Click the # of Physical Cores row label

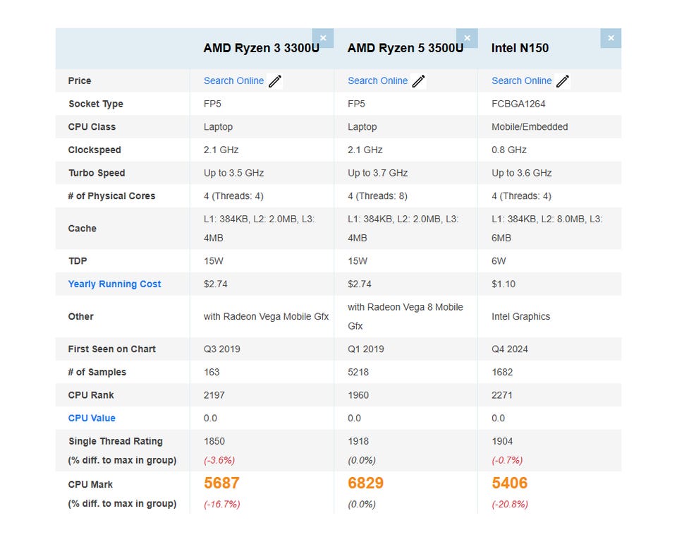111,195
